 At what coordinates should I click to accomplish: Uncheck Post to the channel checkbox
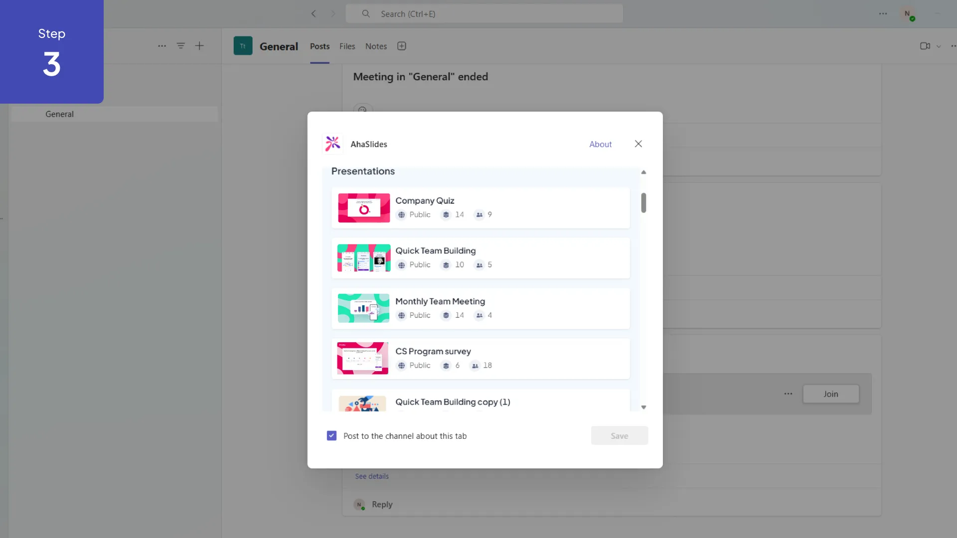coord(331,436)
